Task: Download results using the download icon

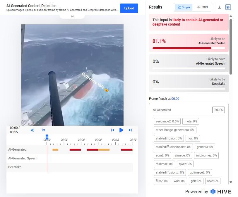Action: 220,7
